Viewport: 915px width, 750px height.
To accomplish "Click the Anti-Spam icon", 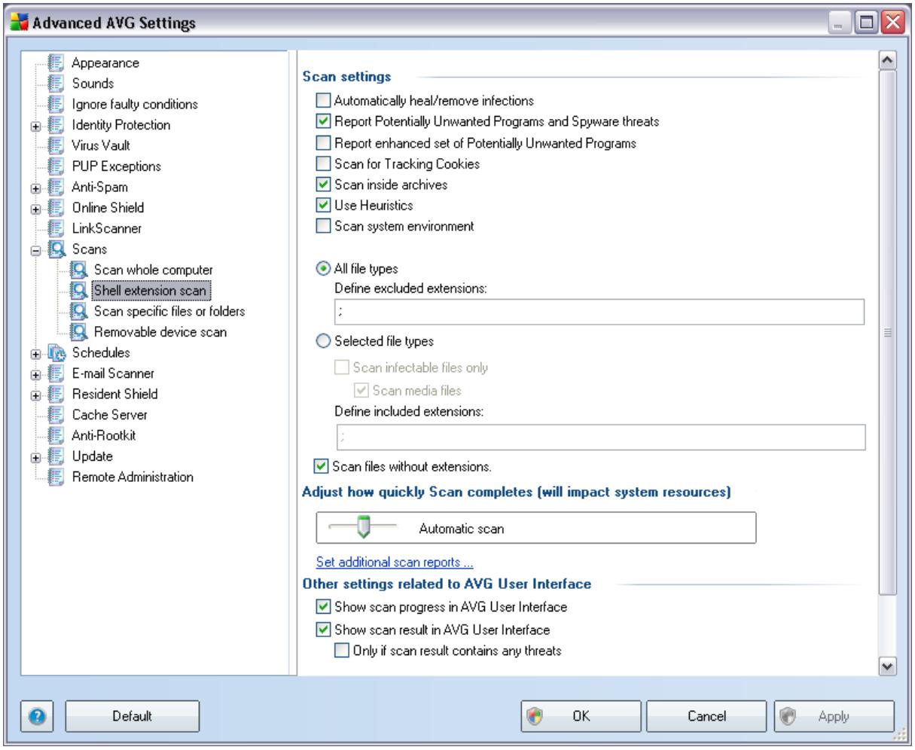I will pyautogui.click(x=56, y=187).
